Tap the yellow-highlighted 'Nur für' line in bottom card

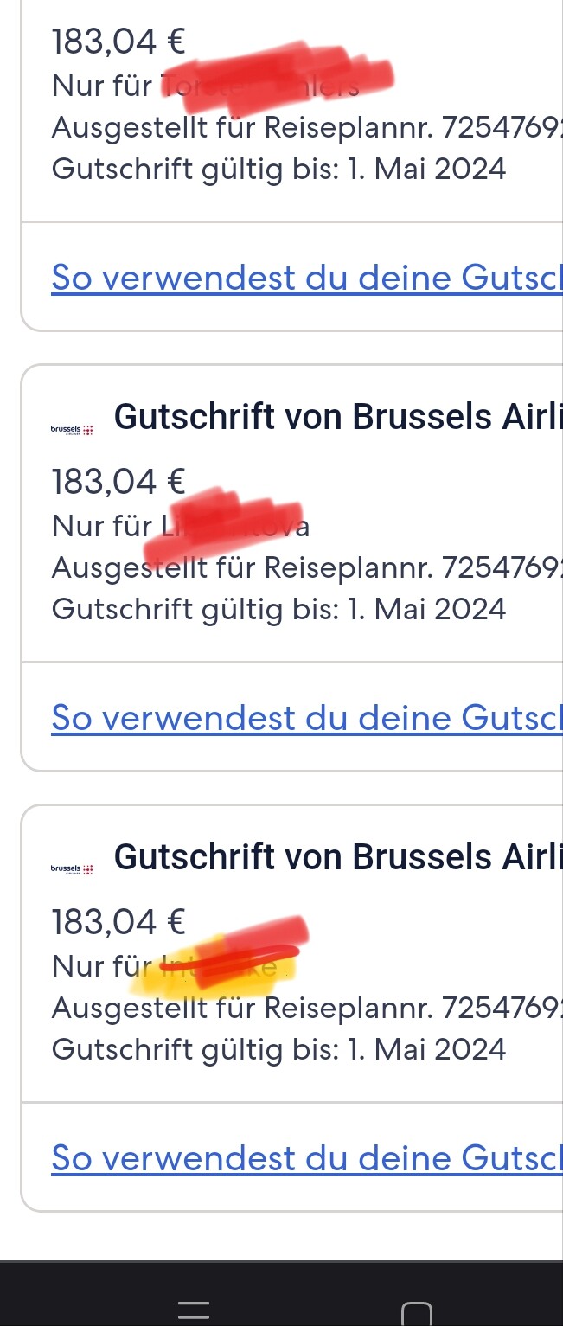173,965
